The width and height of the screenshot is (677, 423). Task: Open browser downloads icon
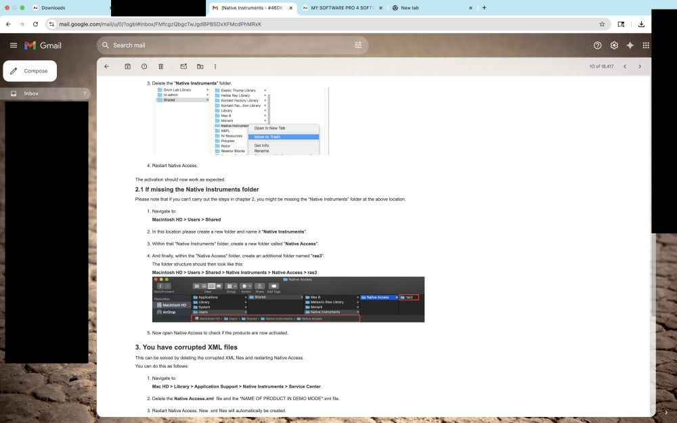(x=641, y=24)
